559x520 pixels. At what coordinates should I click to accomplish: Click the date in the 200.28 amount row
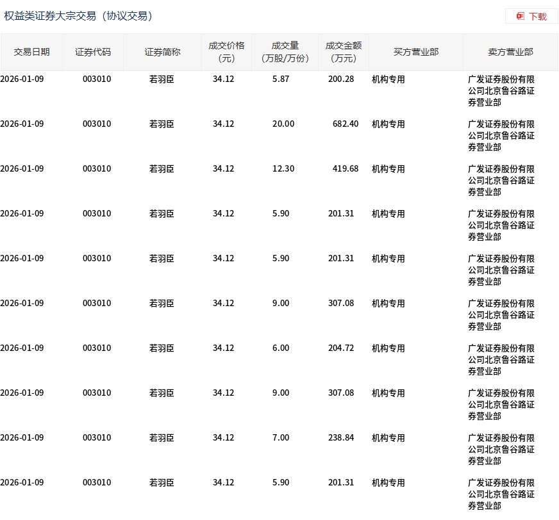pyautogui.click(x=22, y=79)
